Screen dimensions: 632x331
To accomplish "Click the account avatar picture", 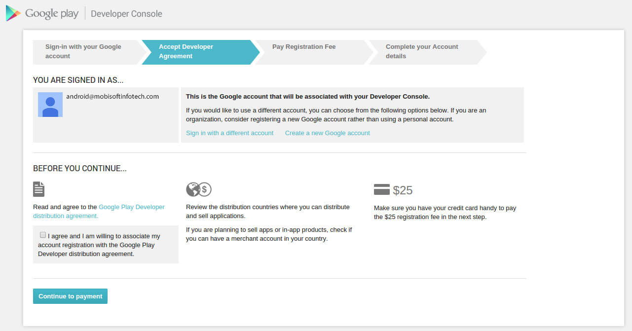I will pyautogui.click(x=50, y=105).
